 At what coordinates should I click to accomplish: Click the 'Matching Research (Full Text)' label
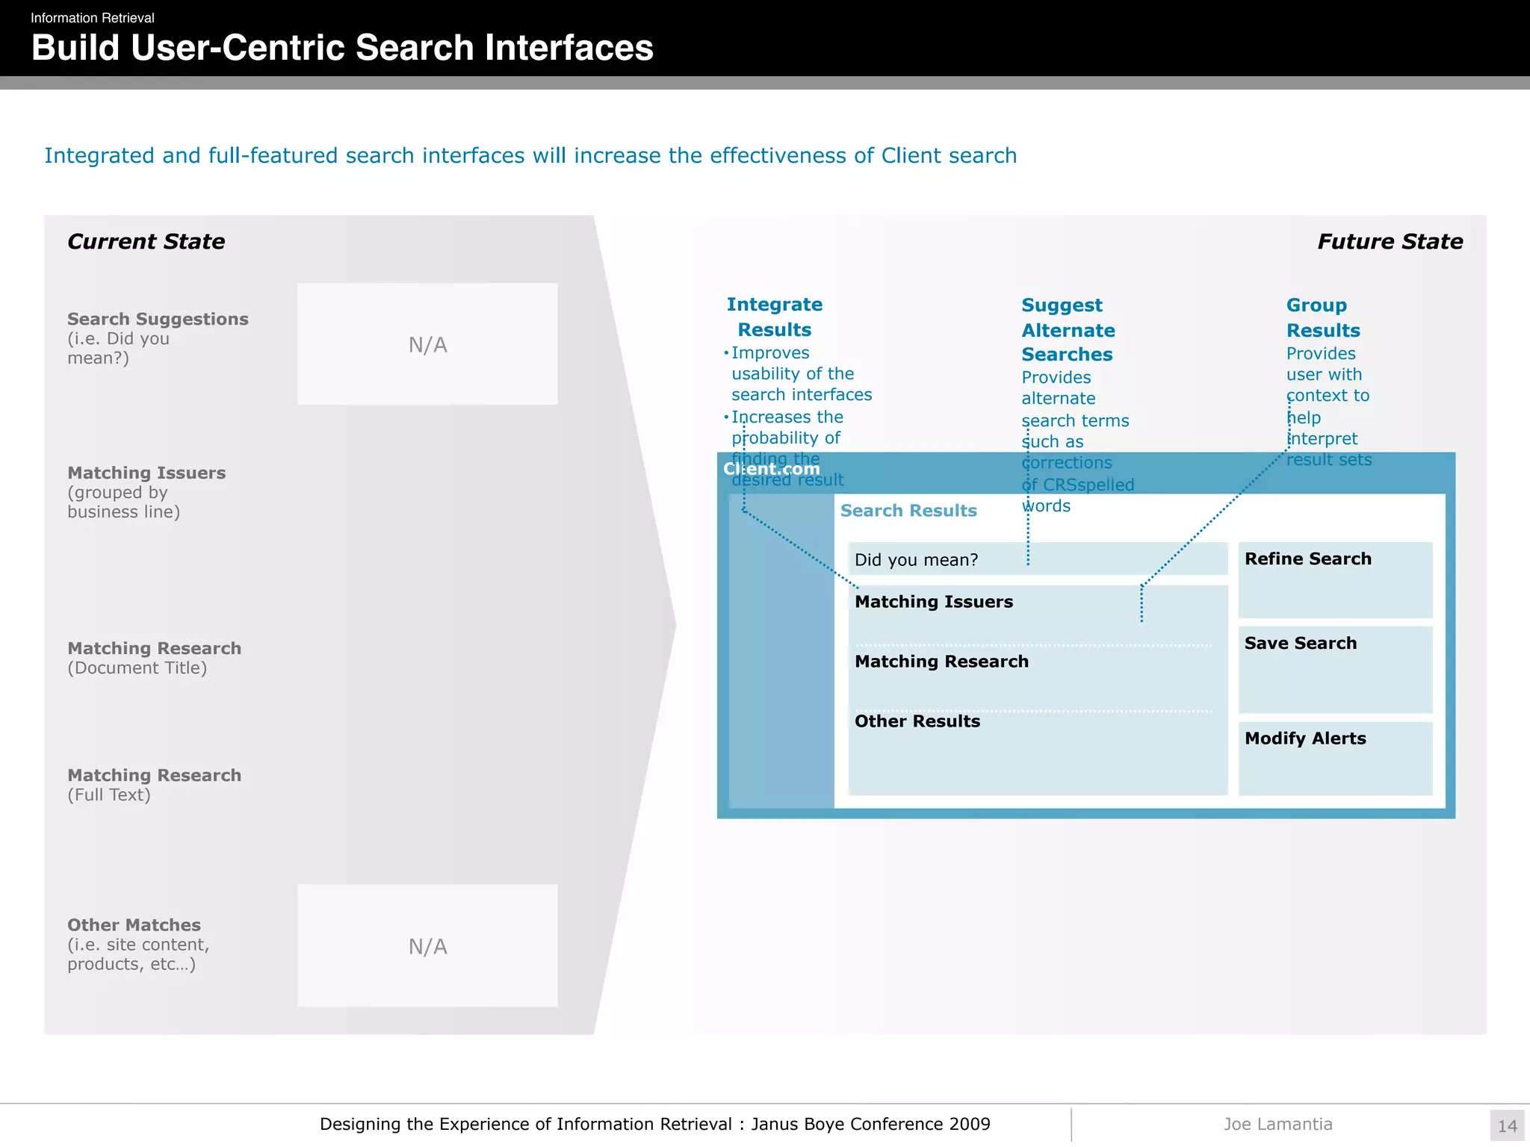155,785
